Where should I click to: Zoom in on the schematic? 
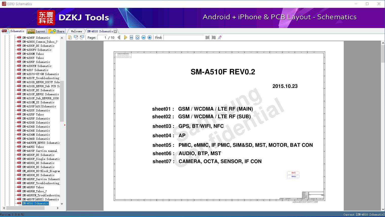(x=150, y=37)
